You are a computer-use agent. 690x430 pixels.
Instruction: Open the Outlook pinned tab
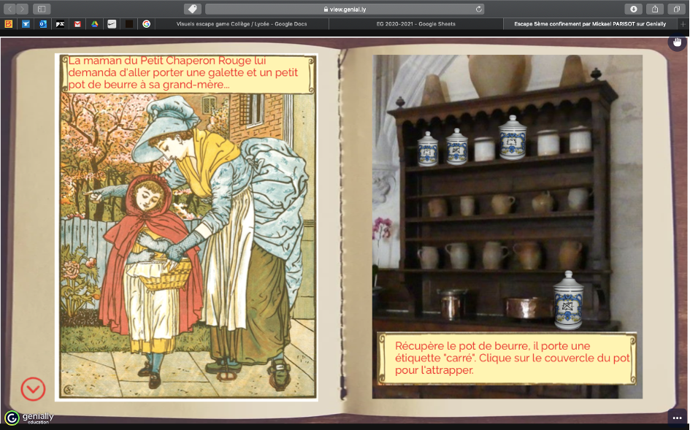pyautogui.click(x=42, y=24)
